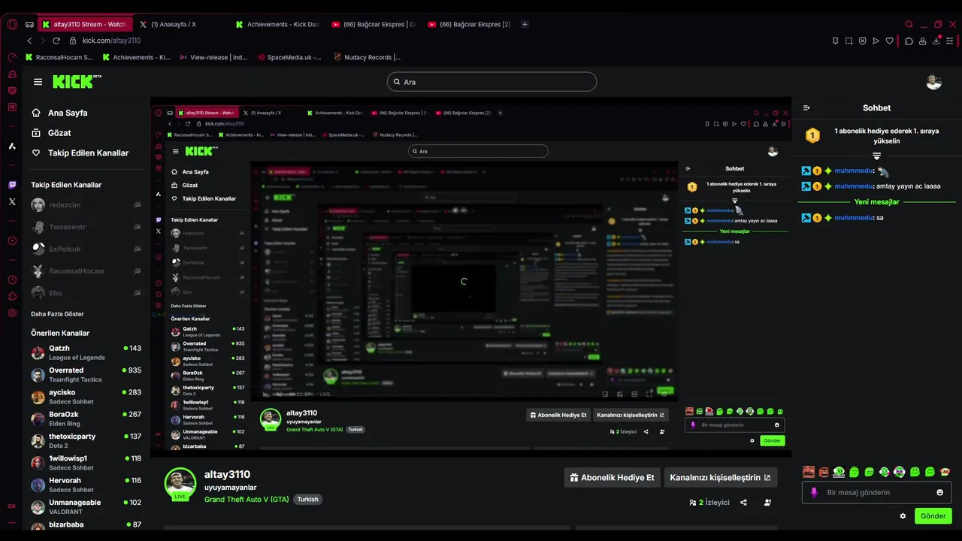
Task: Open Nudacy Records bookmark
Action: (x=367, y=57)
